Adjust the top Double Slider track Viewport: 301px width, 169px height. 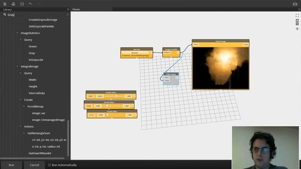tap(114, 96)
